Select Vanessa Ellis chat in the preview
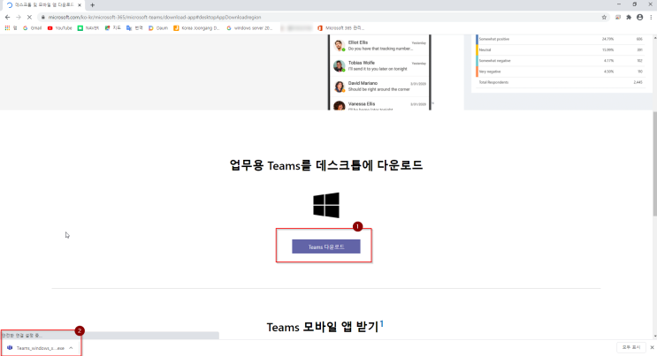 coord(379,105)
